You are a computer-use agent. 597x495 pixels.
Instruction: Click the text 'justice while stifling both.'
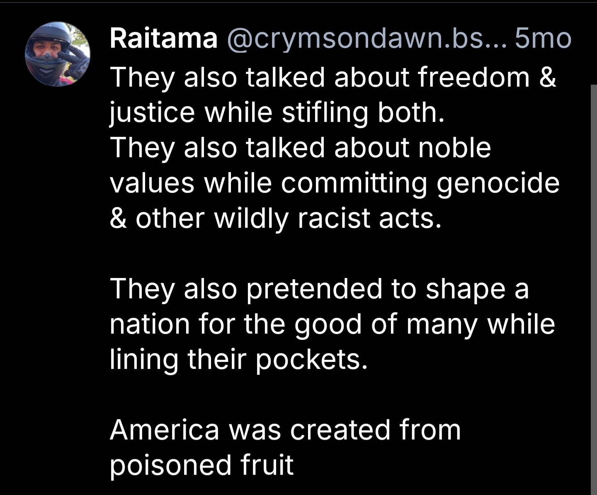(x=277, y=112)
